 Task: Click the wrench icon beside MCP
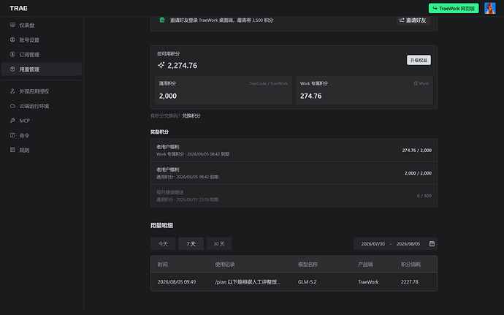(12, 121)
